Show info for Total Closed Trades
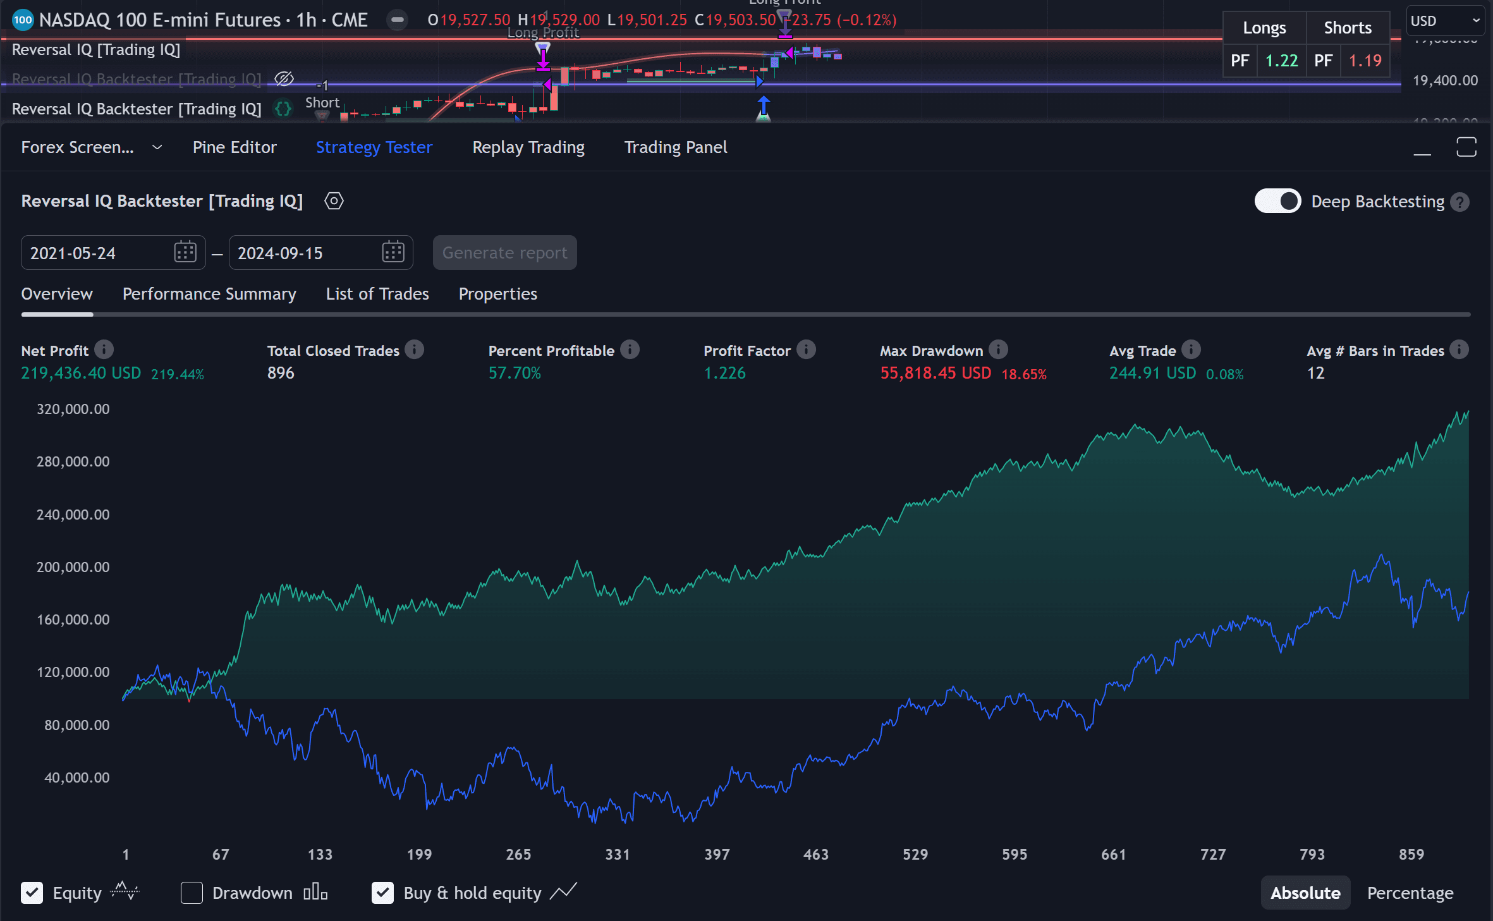 pos(415,350)
